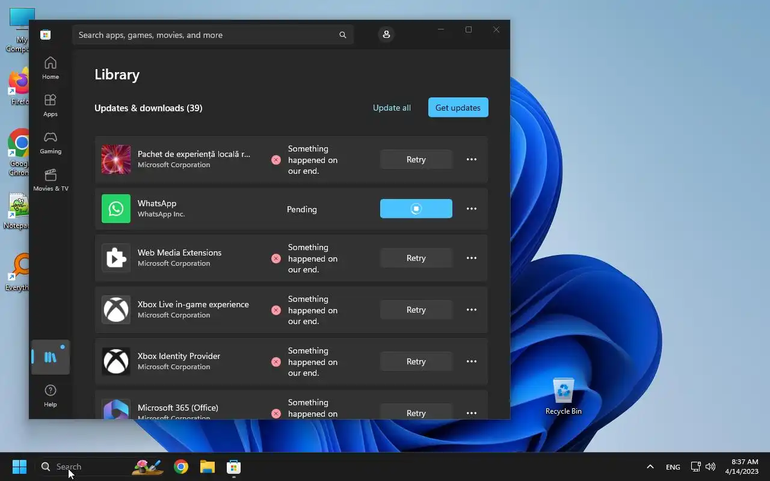Open the user account profile icon
Image resolution: width=770 pixels, height=481 pixels.
tap(386, 34)
